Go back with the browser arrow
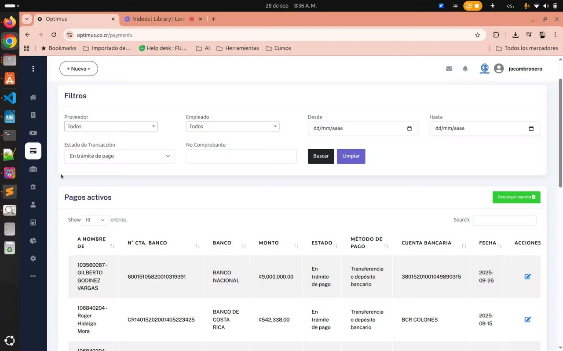This screenshot has width=563, height=351. pyautogui.click(x=28, y=35)
